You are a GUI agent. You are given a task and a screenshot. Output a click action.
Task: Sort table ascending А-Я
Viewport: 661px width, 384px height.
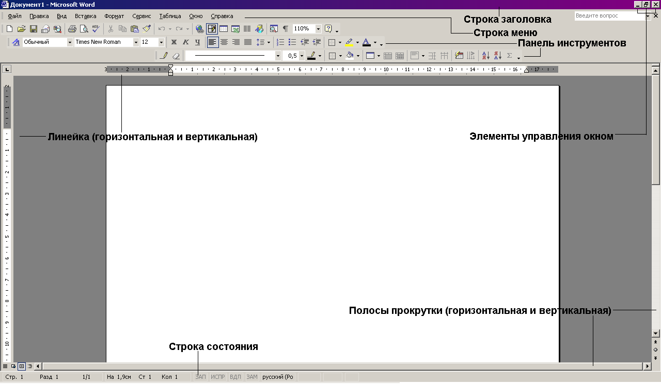[x=485, y=56]
